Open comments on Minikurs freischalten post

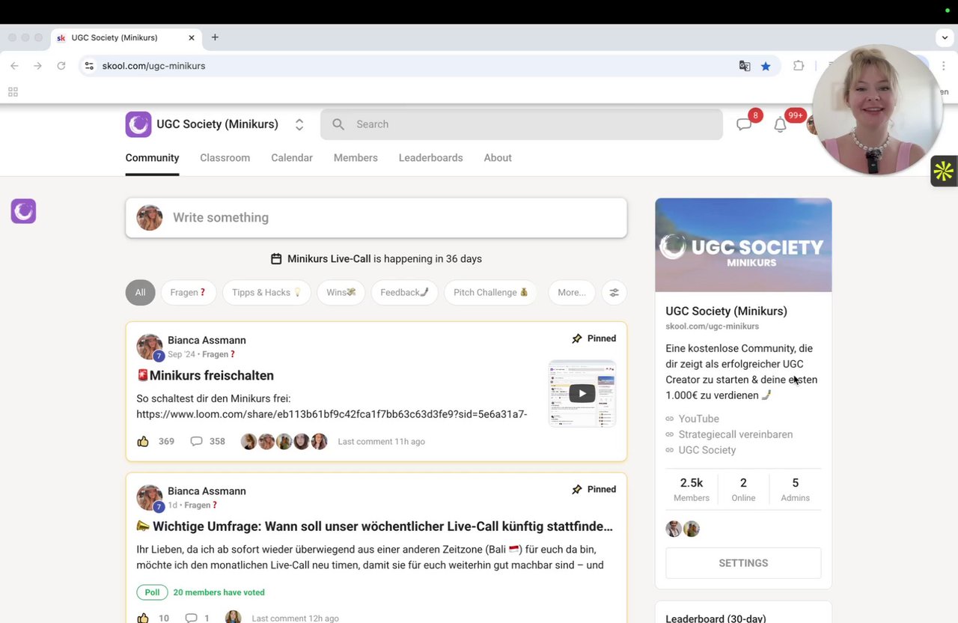coord(196,442)
